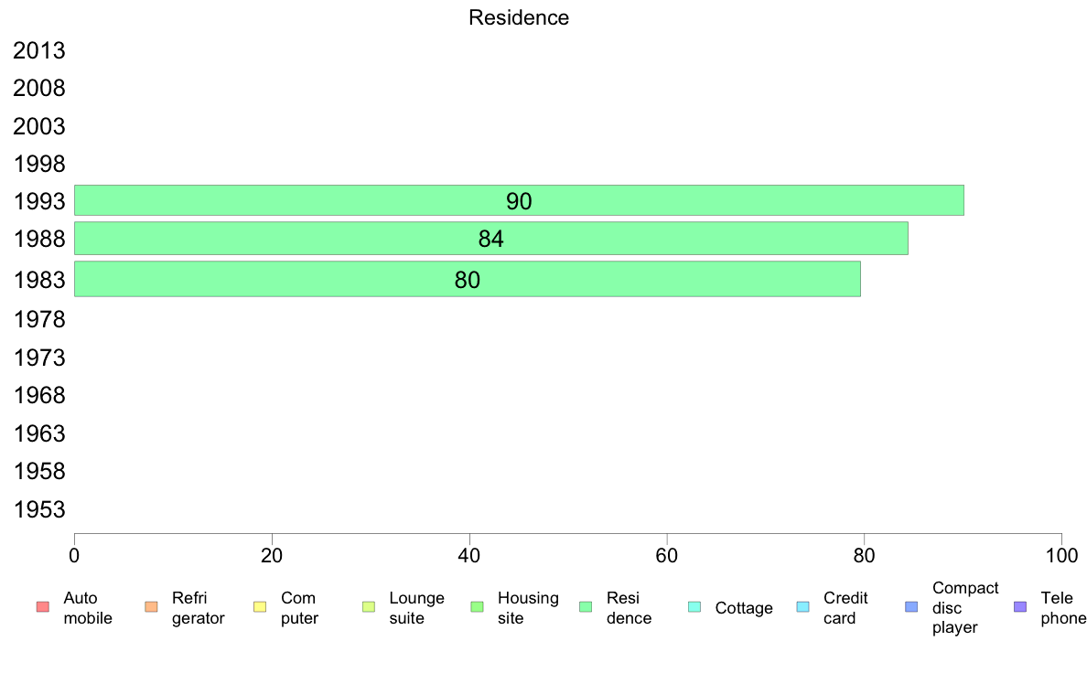Select the 2013 year label

coord(38,50)
